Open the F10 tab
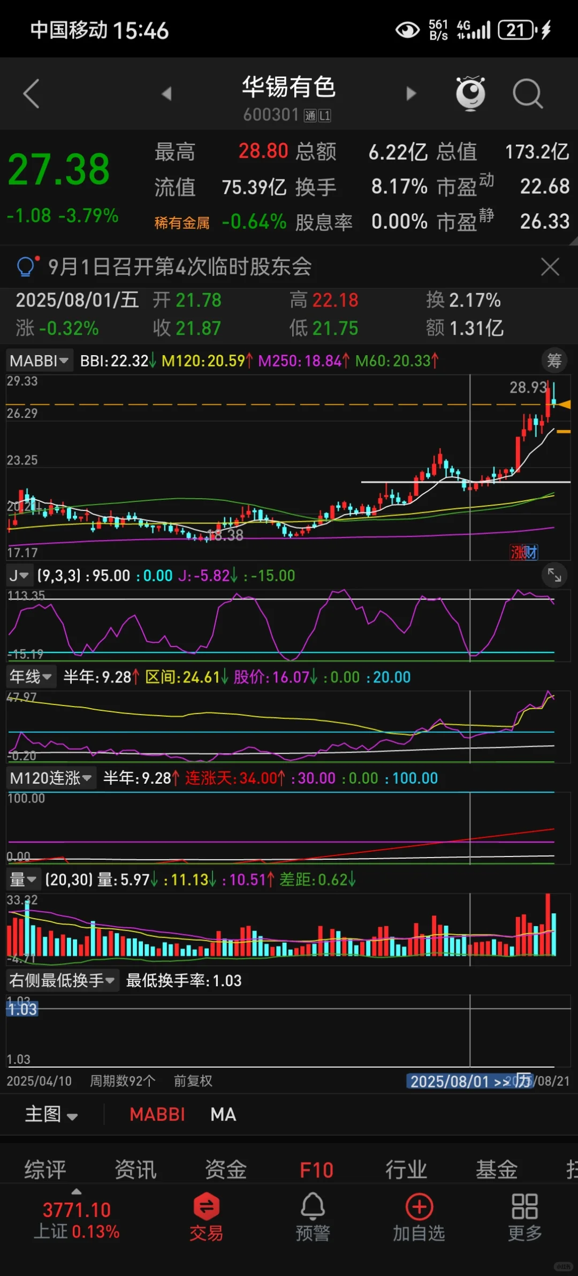Screen dimensions: 578x1276 316,1170
